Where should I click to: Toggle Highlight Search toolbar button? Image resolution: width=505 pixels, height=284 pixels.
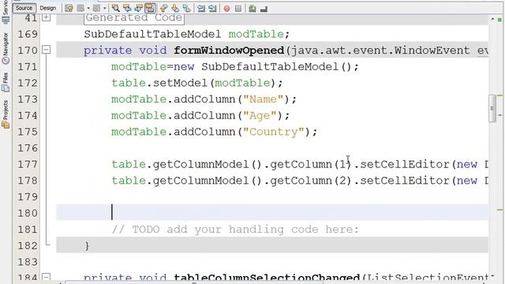(150, 9)
